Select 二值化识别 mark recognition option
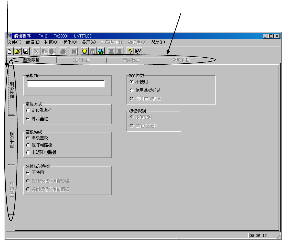This screenshot has width=282, height=240. click(132, 126)
